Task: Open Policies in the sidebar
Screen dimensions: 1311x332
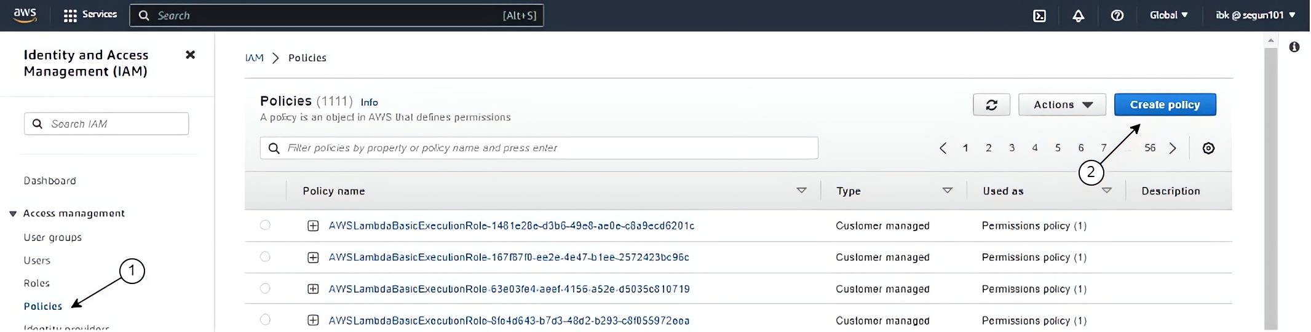Action: (43, 306)
